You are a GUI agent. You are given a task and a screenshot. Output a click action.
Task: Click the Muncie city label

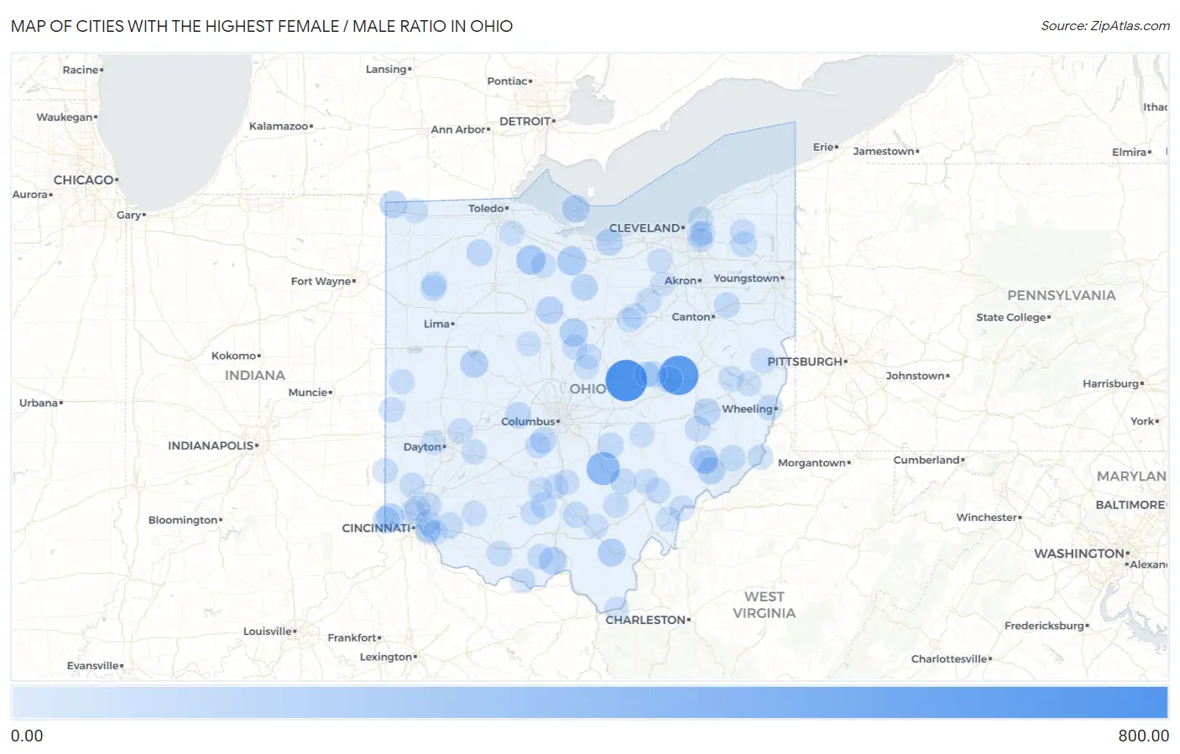coord(308,393)
